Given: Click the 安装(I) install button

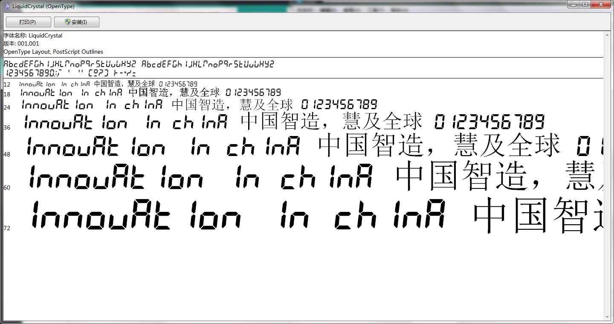Looking at the screenshot, I should tap(77, 21).
